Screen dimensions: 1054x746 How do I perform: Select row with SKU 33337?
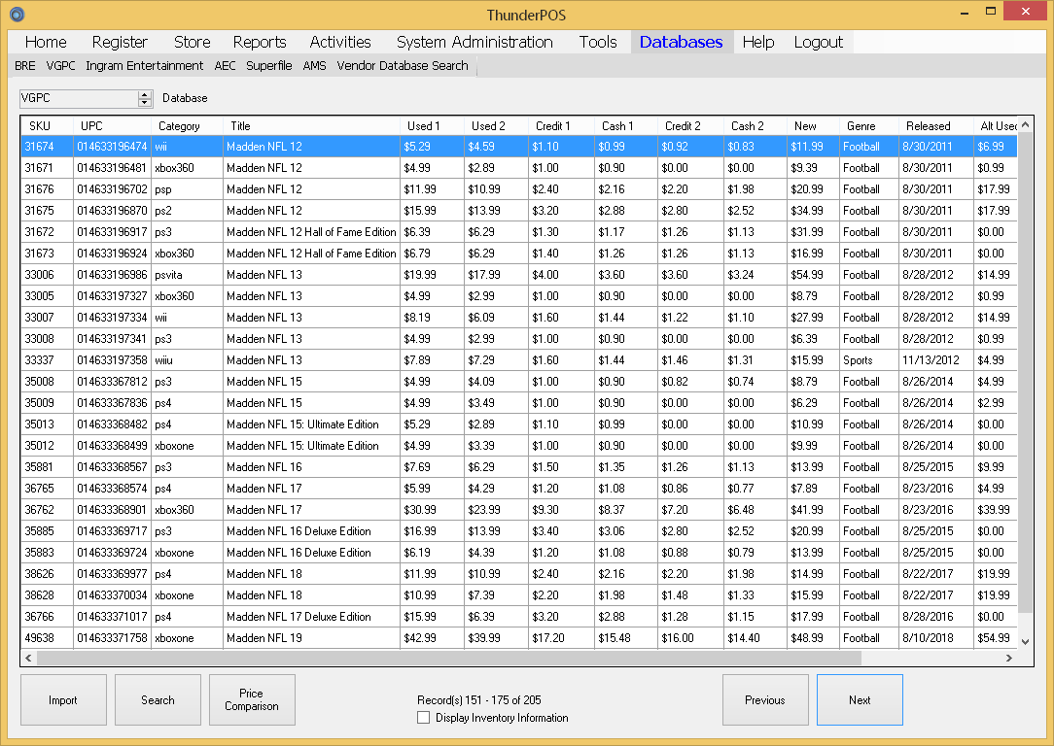point(519,360)
